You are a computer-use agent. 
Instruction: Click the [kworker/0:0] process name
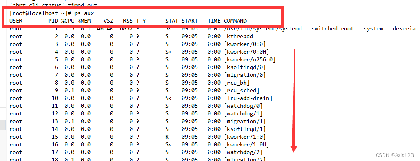(245, 44)
